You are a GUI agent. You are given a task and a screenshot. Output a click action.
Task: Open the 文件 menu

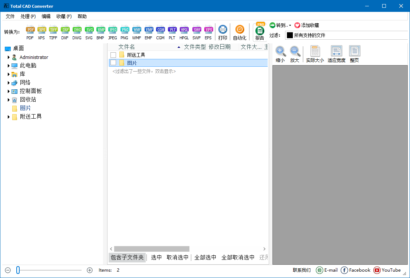(x=10, y=16)
